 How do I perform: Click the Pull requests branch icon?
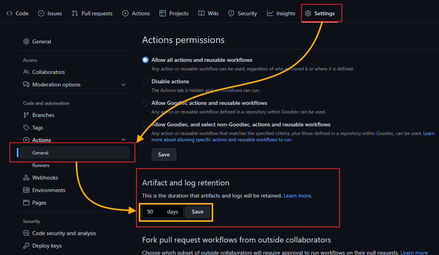point(75,13)
